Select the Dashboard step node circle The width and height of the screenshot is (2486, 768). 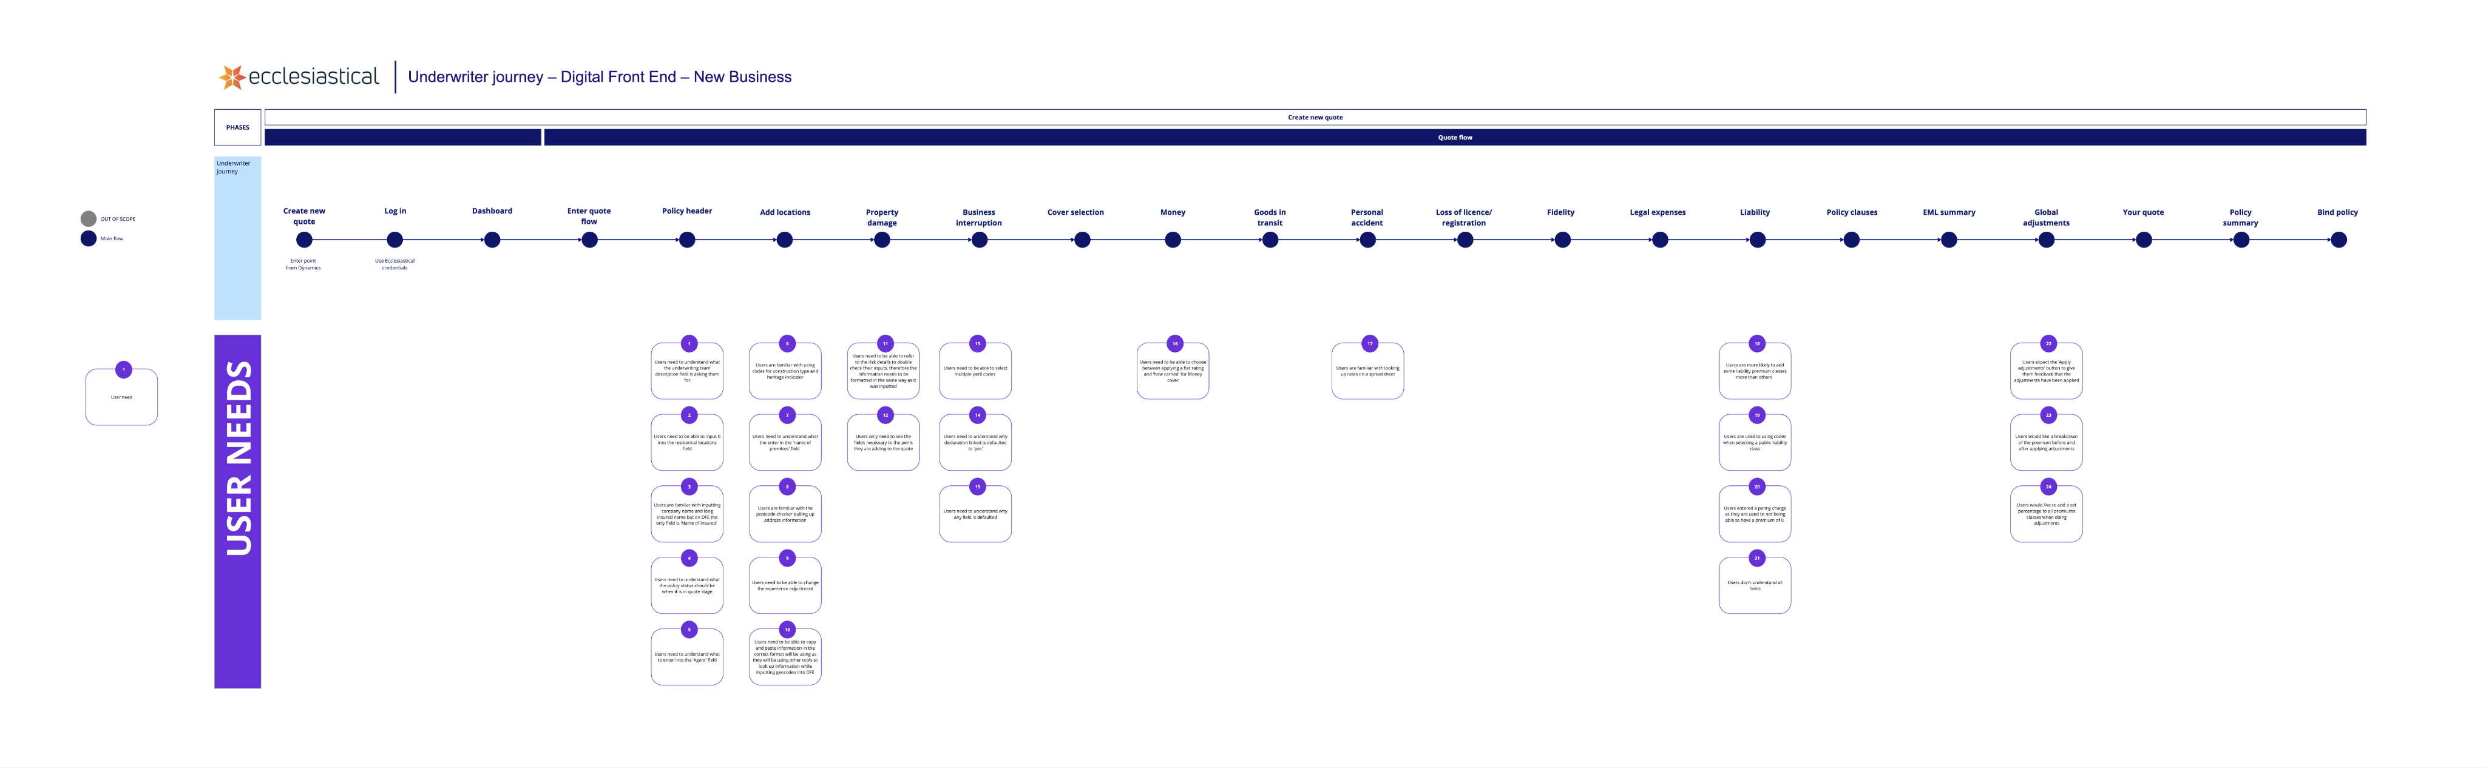point(492,240)
